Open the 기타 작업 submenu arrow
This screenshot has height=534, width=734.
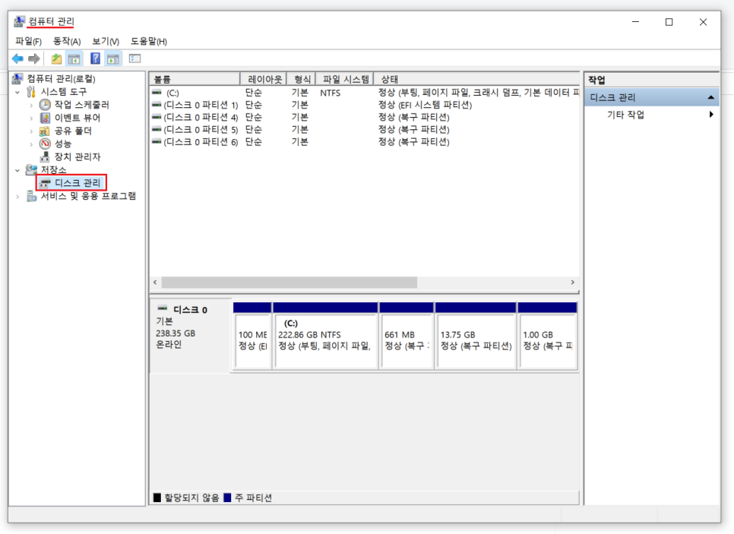click(711, 114)
